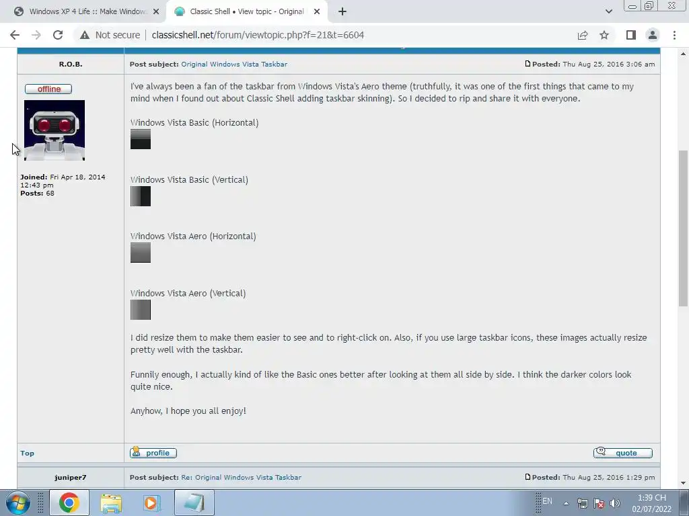Select the text 'Windows Vista Aero (Vertical)'

click(x=188, y=294)
